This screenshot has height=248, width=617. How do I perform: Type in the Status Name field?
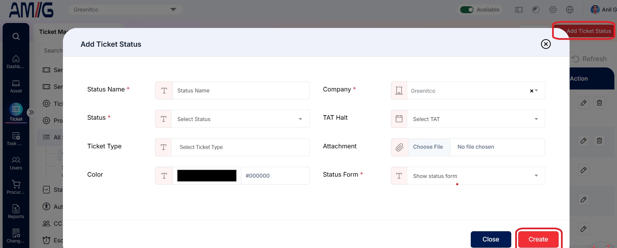point(241,90)
